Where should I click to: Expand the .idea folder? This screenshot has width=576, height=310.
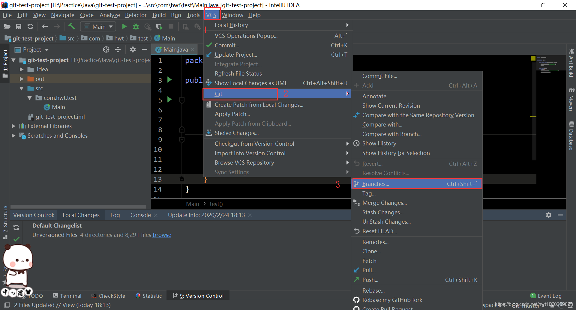coord(22,70)
